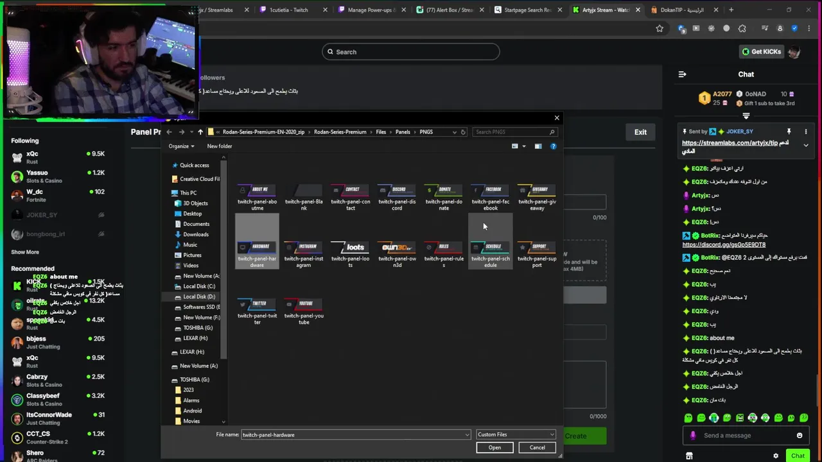Image resolution: width=822 pixels, height=462 pixels.
Task: Open the file dialog help icon
Action: [x=553, y=146]
